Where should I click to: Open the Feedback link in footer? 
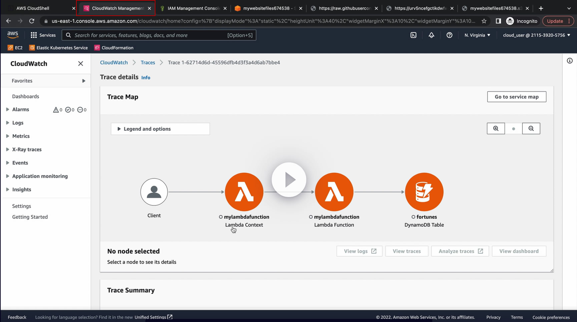(x=17, y=317)
